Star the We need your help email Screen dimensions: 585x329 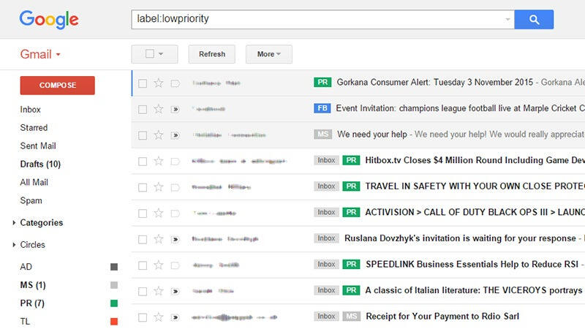pos(159,135)
